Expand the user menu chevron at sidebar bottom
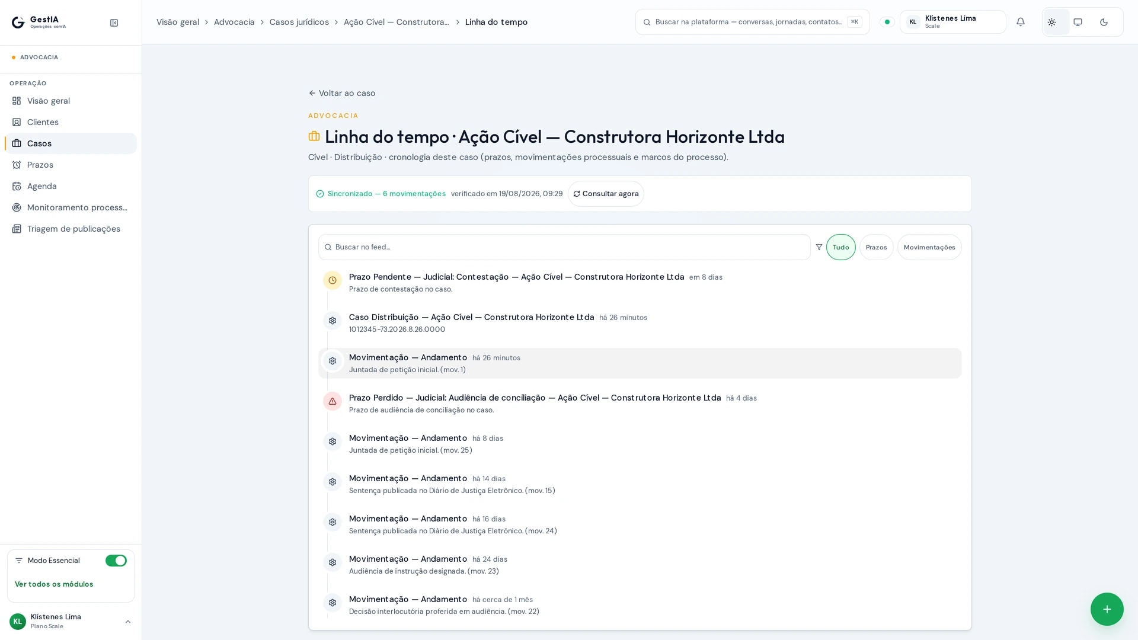This screenshot has height=640, width=1138. [128, 622]
